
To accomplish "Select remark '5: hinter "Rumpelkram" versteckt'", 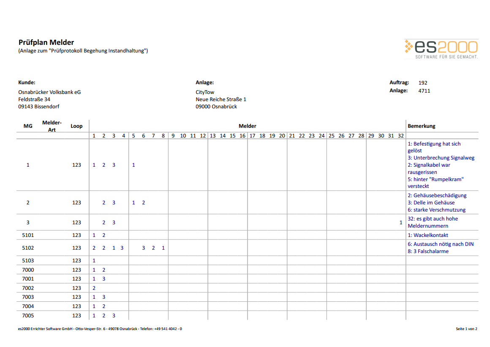I will (436, 182).
